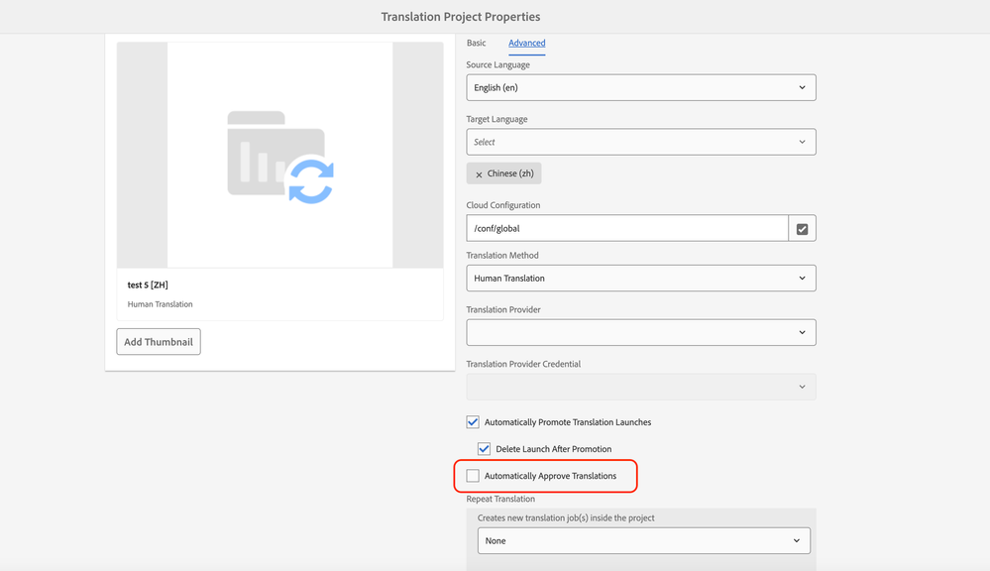Open the Cloud Configuration path picker icon
990x571 pixels.
tap(802, 229)
